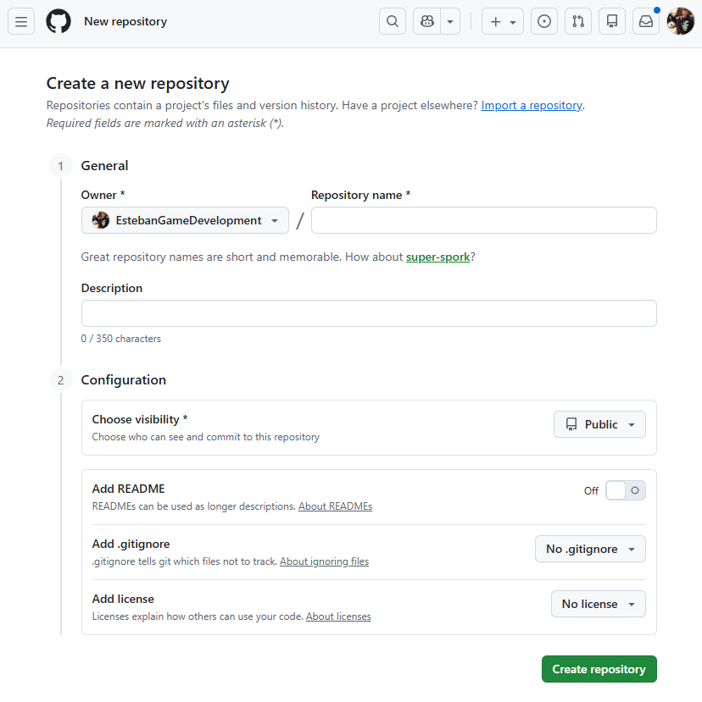Screen dimensions: 702x702
Task: Open the Repositories icon in header
Action: tap(612, 22)
